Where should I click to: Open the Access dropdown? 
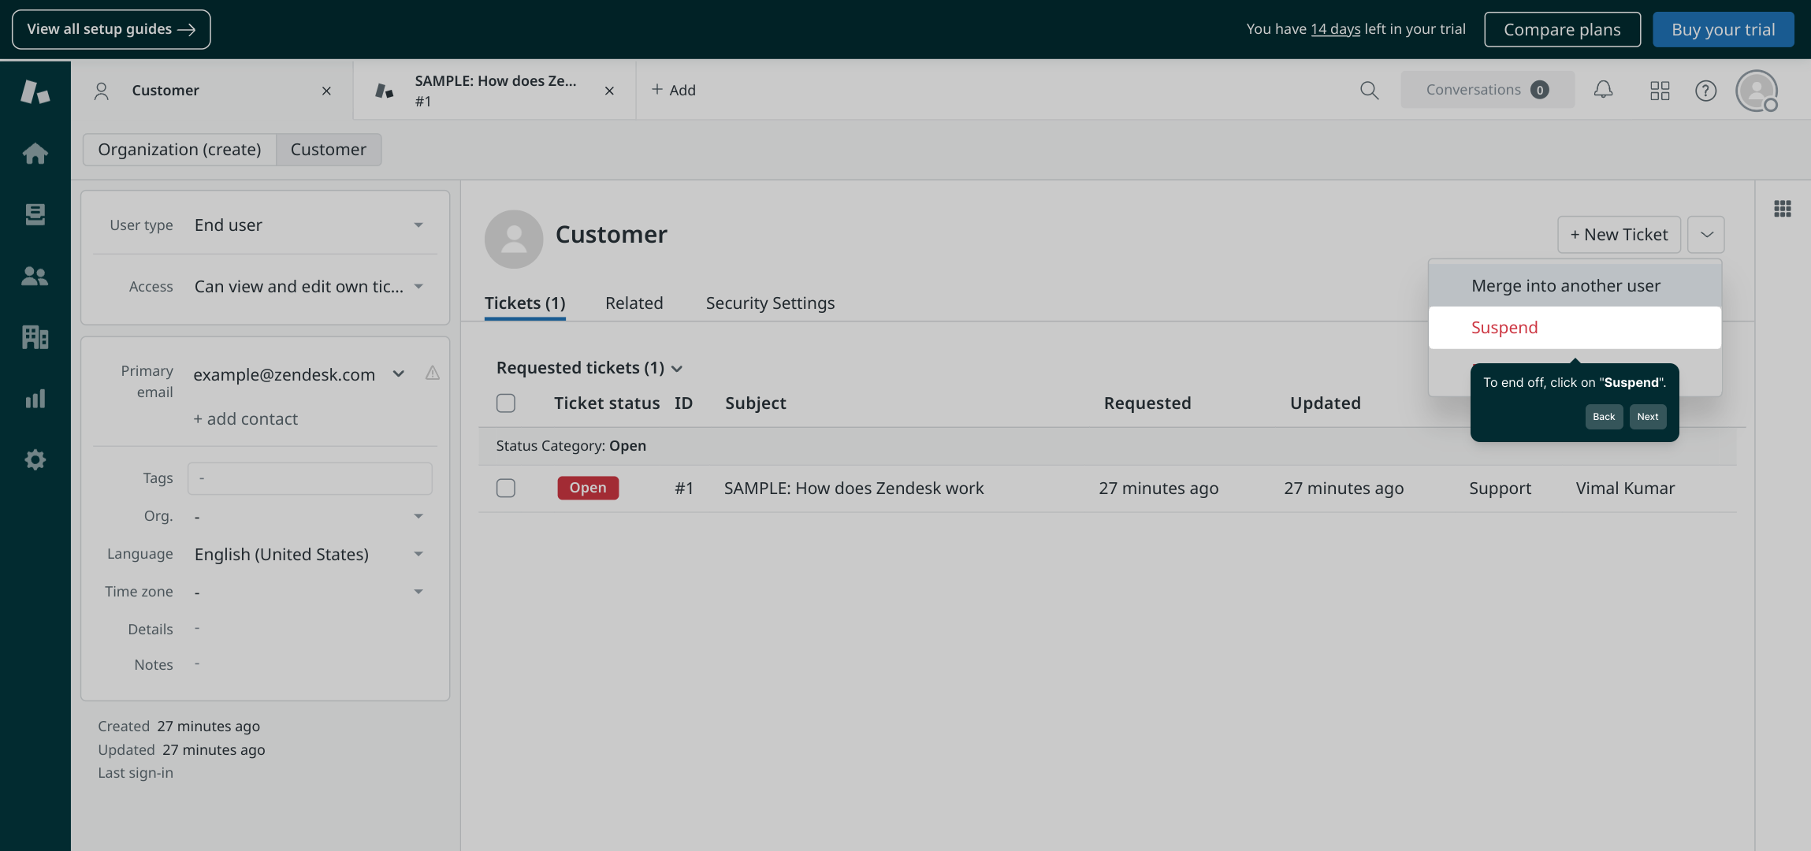[308, 287]
